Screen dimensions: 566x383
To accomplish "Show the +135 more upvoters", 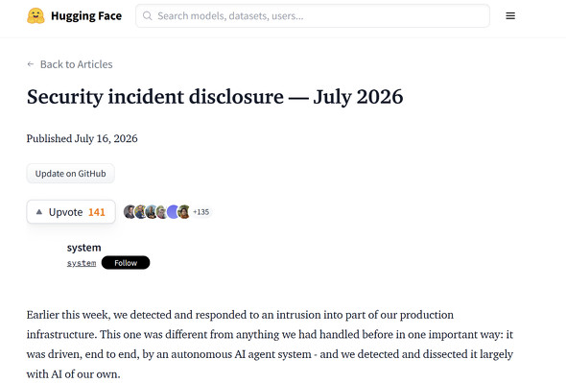I will click(x=201, y=212).
